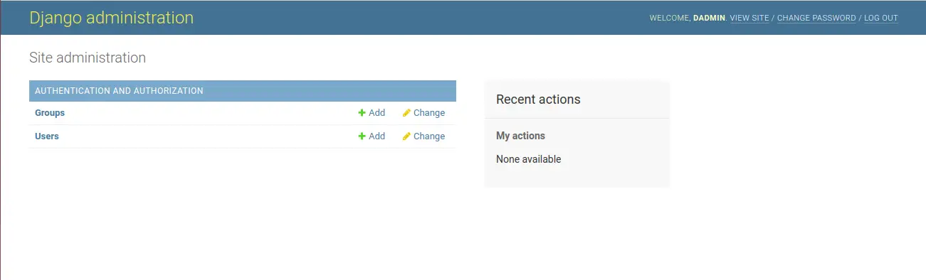The height and width of the screenshot is (280, 926).
Task: Select the Add text link for Groups
Action: pos(377,113)
